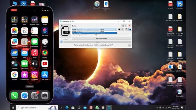Open Calendar app on the iPhone
196x110 pixels.
24,31
